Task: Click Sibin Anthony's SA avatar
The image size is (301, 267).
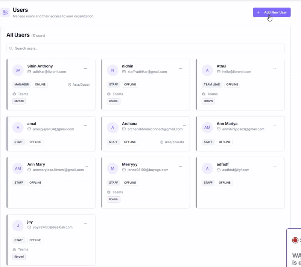Action: [18, 70]
